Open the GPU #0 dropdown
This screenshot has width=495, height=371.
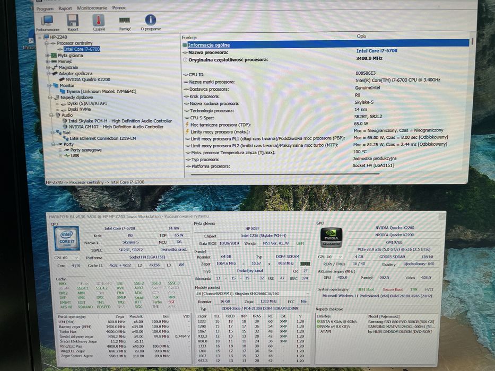coord(330,257)
